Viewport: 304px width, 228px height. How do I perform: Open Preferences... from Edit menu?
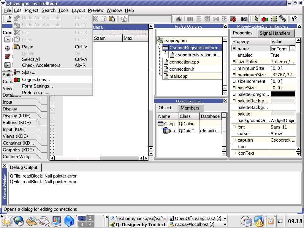click(x=53, y=93)
